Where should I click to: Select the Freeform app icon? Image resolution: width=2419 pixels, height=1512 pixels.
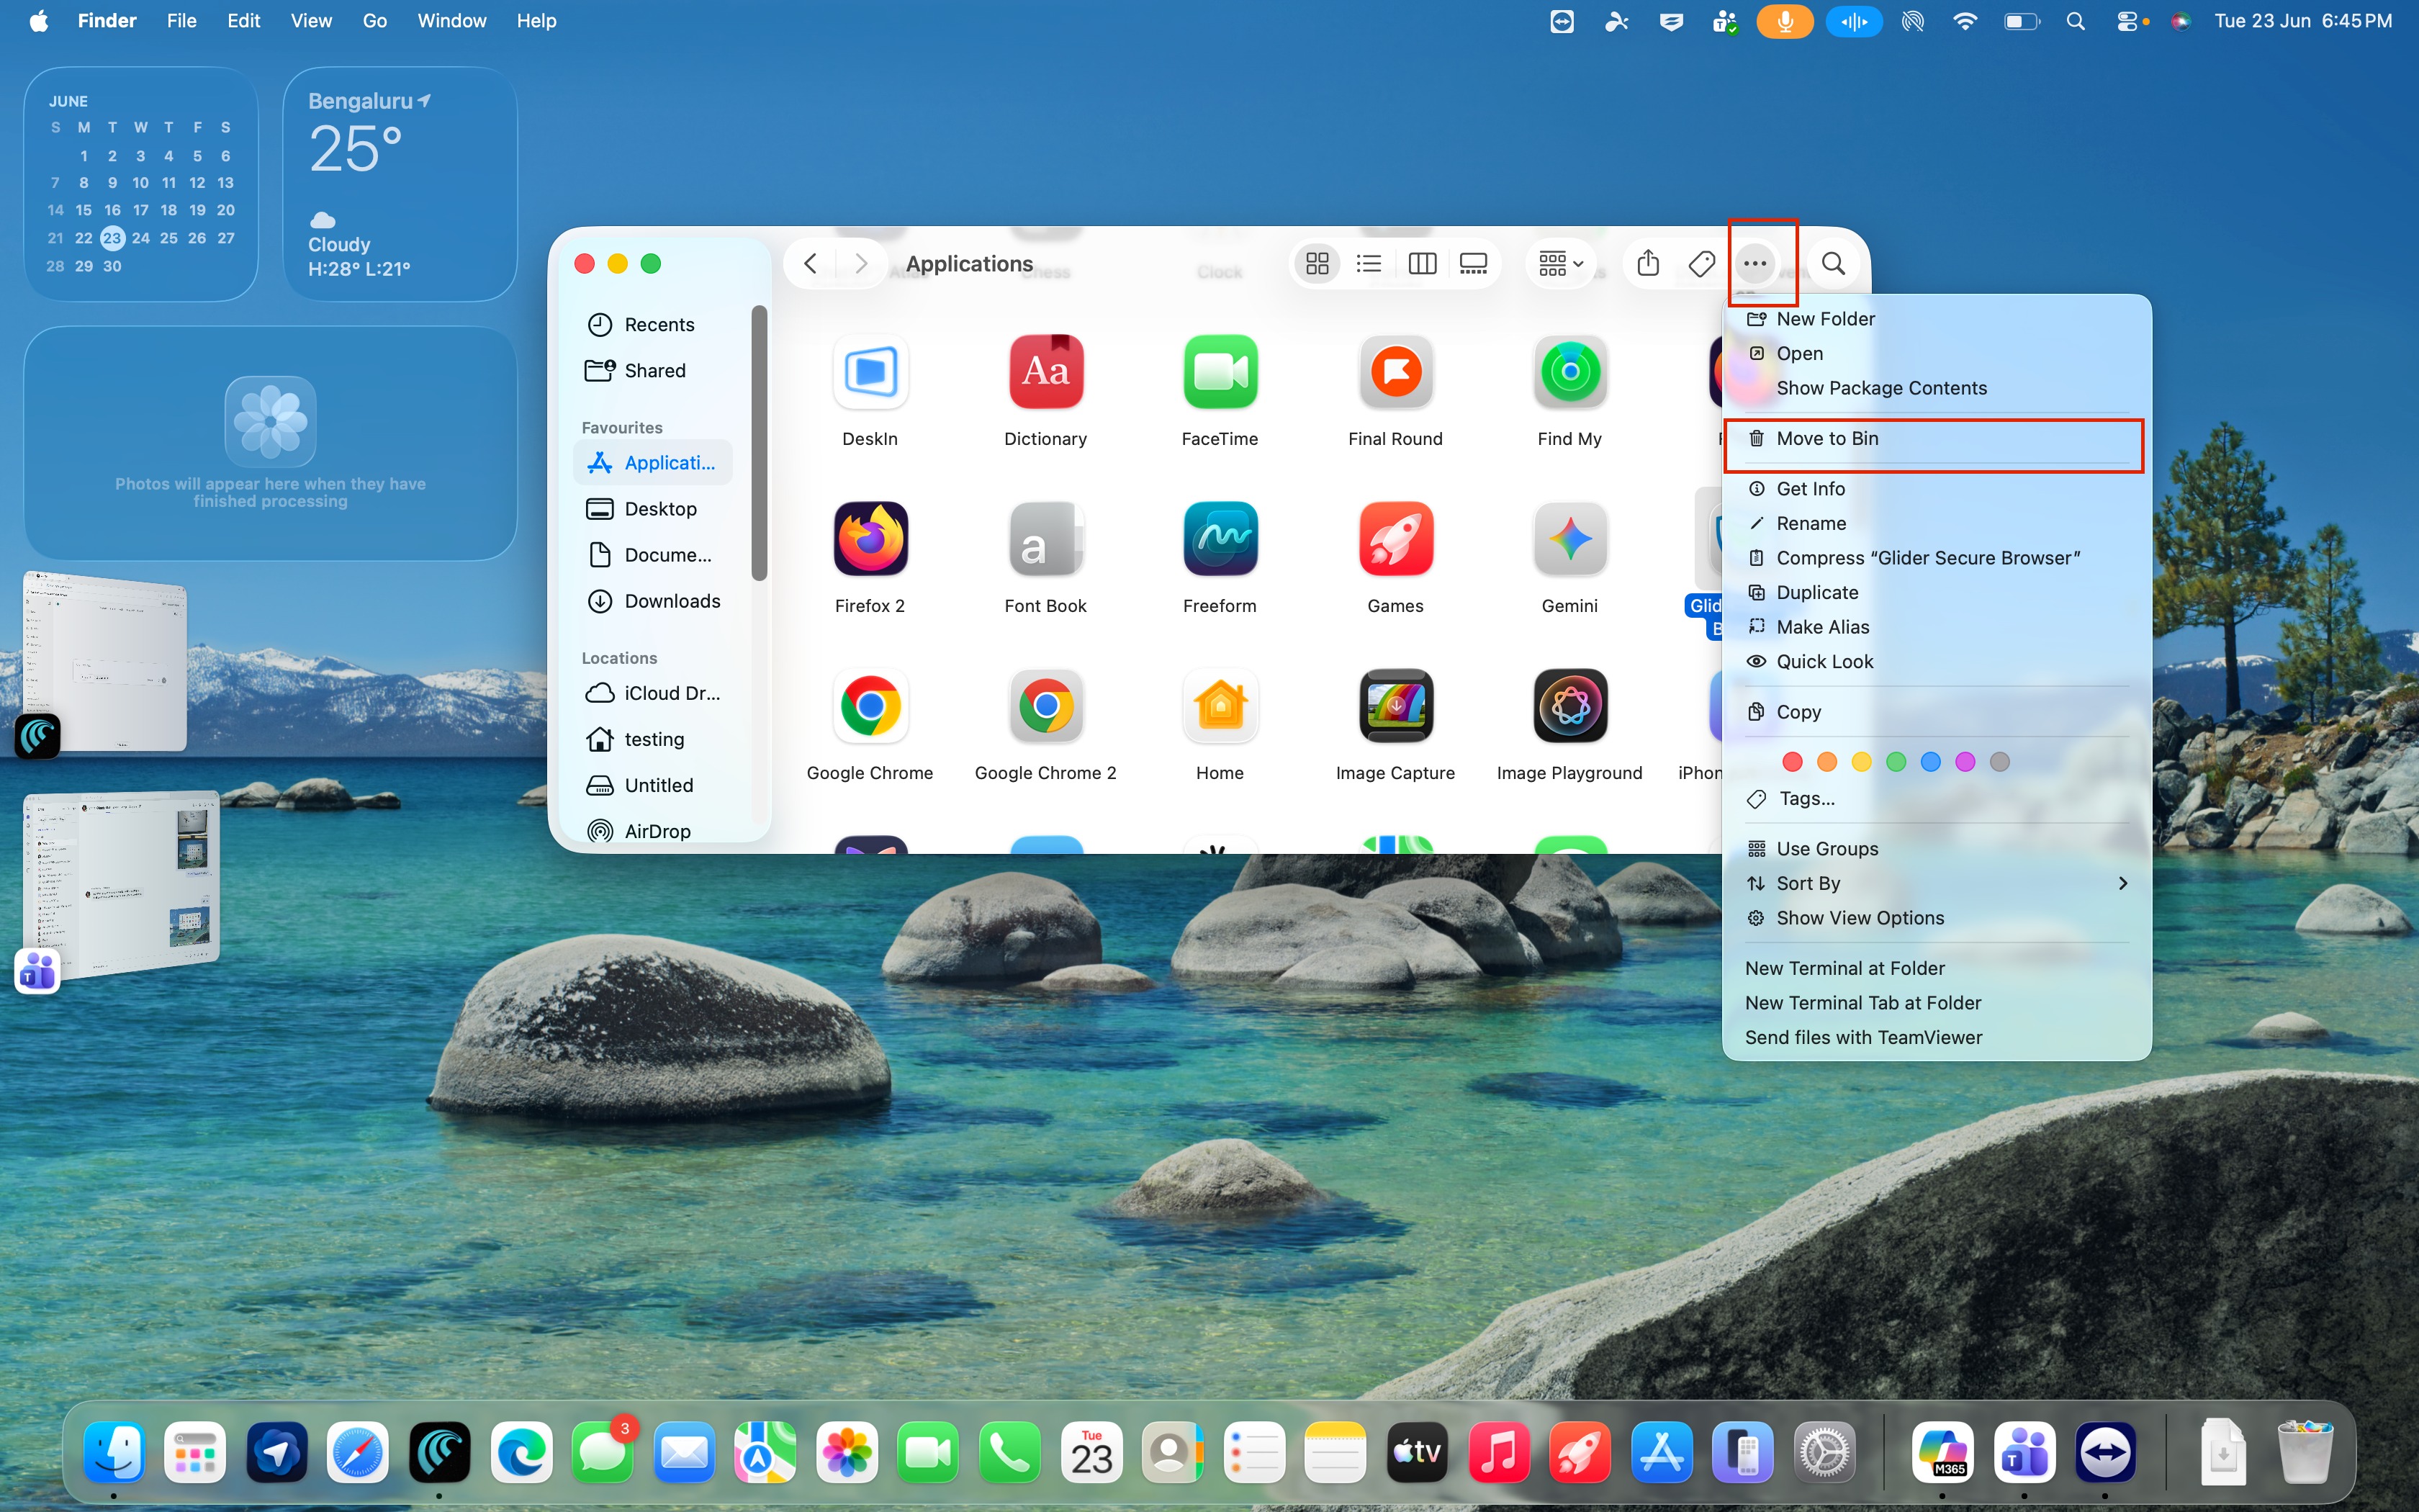(1220, 539)
